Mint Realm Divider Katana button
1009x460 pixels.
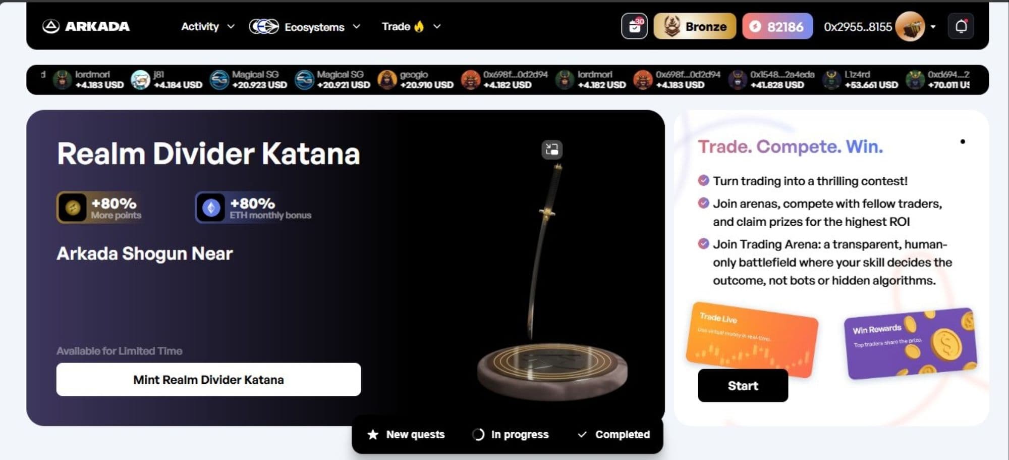[208, 379]
